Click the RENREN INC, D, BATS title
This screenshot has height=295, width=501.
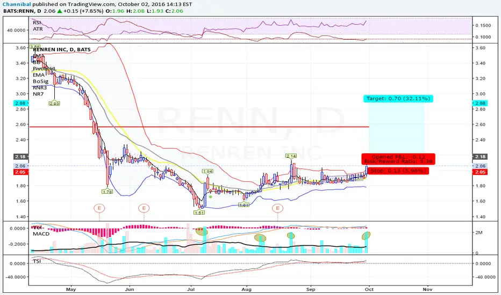62,49
